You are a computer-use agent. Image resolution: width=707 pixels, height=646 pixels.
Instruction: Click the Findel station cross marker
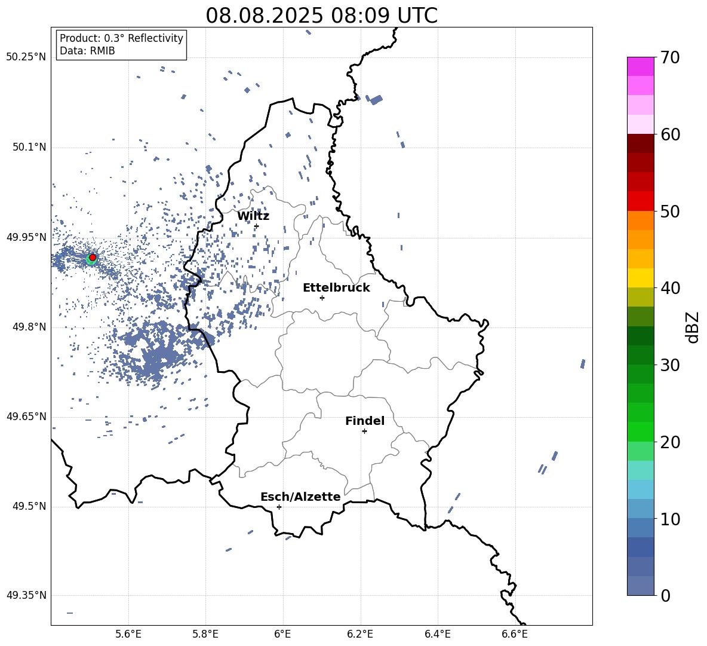pyautogui.click(x=364, y=431)
